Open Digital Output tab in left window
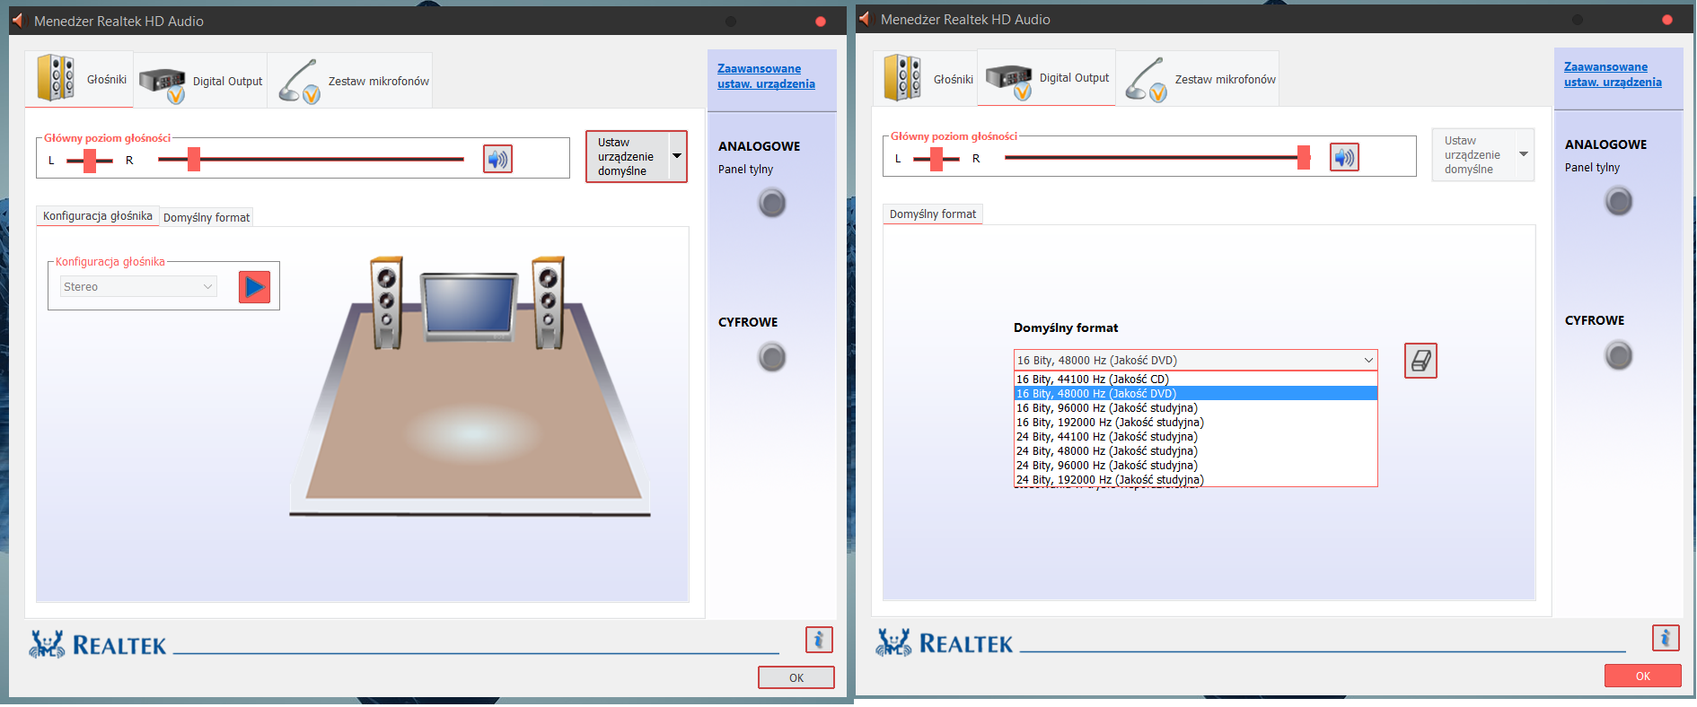The width and height of the screenshot is (1697, 707). (201, 81)
